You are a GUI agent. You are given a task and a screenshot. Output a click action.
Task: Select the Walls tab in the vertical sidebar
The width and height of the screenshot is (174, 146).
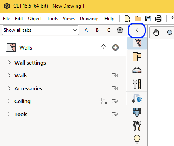click(x=137, y=43)
